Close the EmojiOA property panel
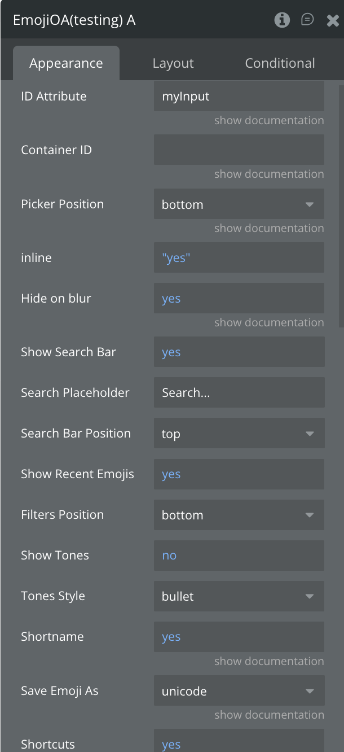This screenshot has height=752, width=344. [x=333, y=21]
